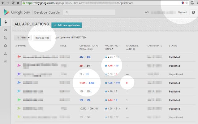The height and width of the screenshot is (124, 198).
Task: Click installs value 150 / 256
Action: [x=85, y=100]
